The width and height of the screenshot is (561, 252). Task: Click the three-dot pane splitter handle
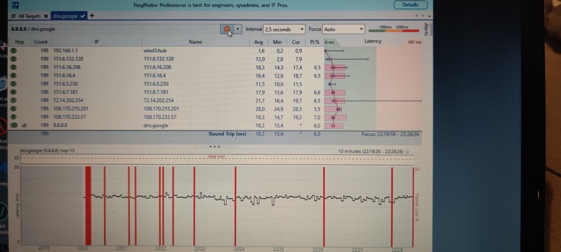pyautogui.click(x=215, y=146)
